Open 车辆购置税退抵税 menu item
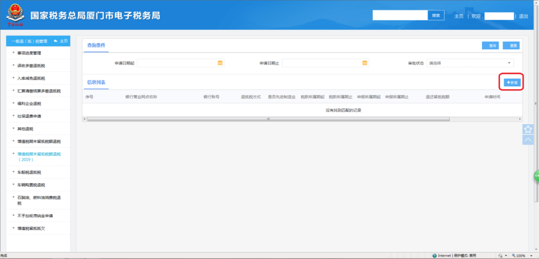The width and height of the screenshot is (539, 259). tap(31, 185)
